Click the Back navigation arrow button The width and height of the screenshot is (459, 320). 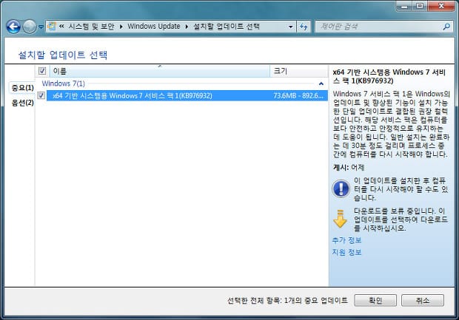pos(13,27)
